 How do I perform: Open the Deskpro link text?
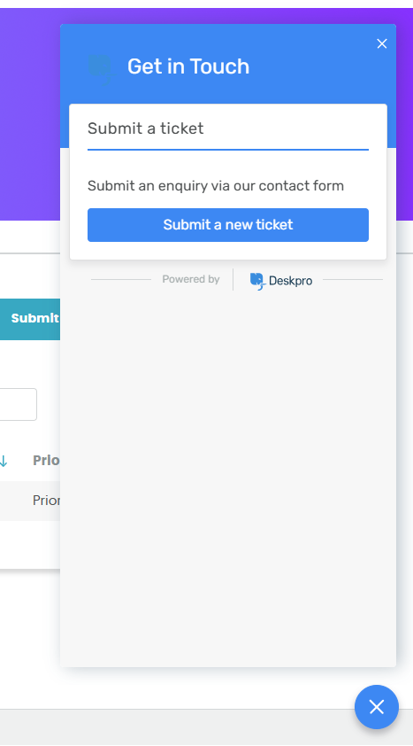coord(291,281)
